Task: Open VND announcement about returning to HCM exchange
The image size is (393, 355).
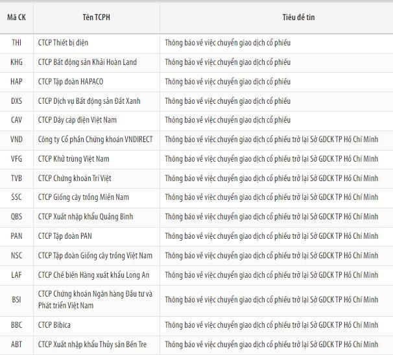Action: point(271,140)
